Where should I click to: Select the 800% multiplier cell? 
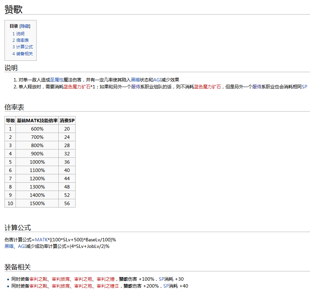[x=37, y=145]
